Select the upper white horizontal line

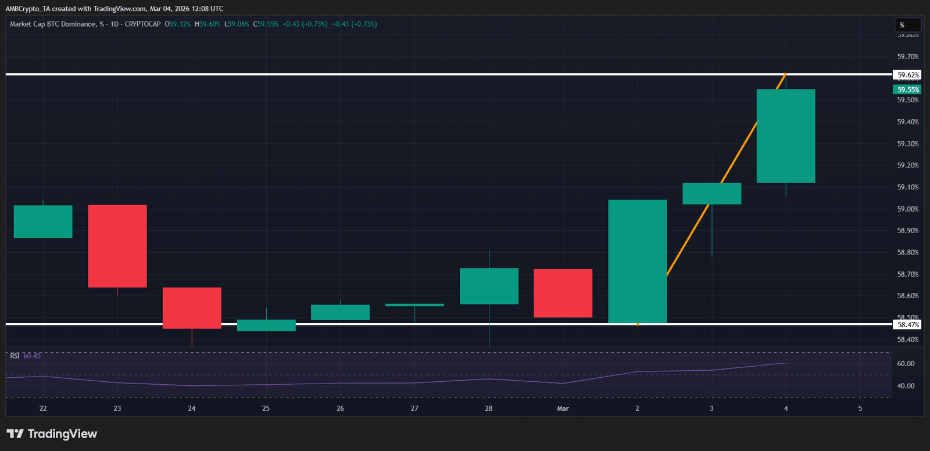pos(407,74)
